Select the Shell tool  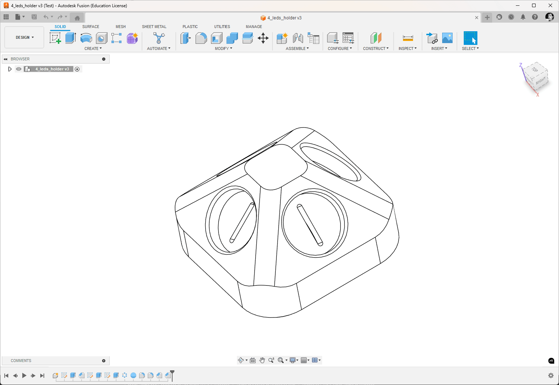[217, 38]
